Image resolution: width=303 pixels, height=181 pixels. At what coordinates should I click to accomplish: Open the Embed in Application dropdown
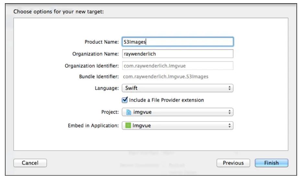[x=177, y=126]
